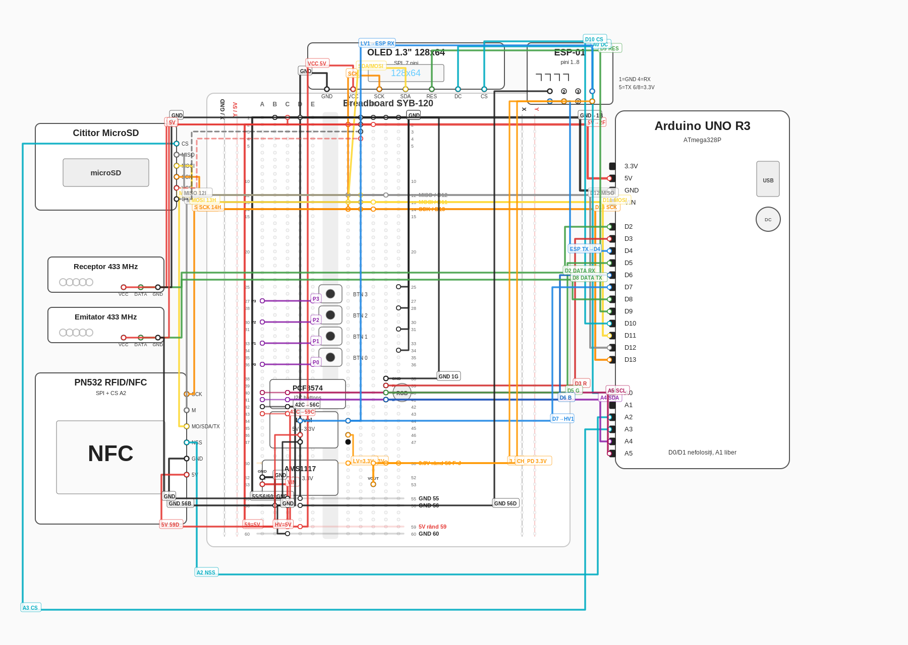Click the red 'VCC 5V' label
Viewport: 908px width, 645px height.
coord(317,63)
